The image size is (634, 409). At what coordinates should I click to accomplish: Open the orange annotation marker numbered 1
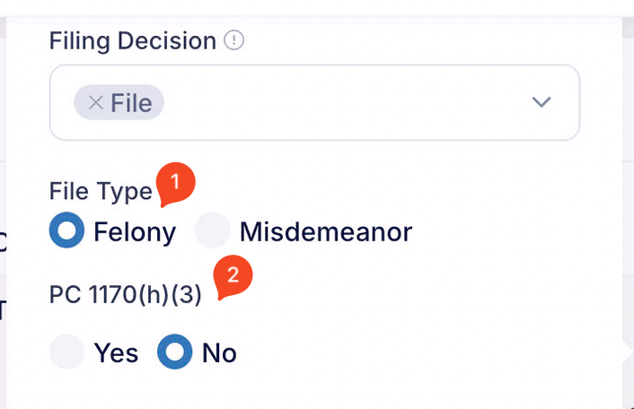(x=175, y=184)
